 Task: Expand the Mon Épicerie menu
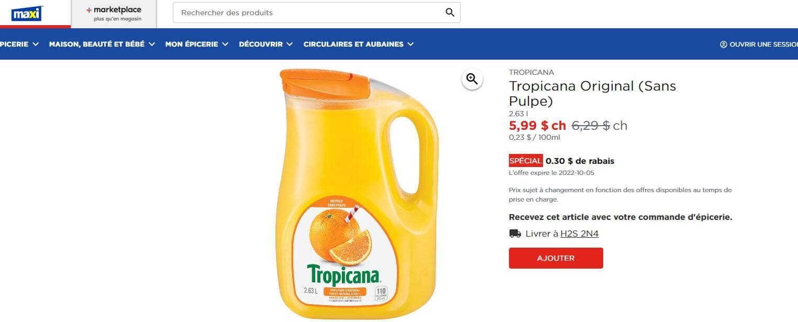pyautogui.click(x=197, y=45)
